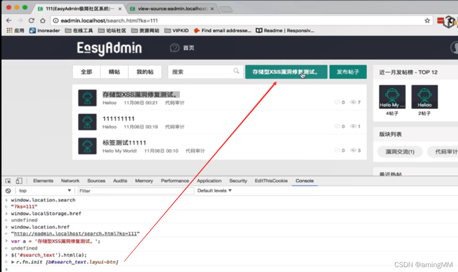The image size is (458, 272).
Task: Go to the browser home icon
Action: click(43, 21)
